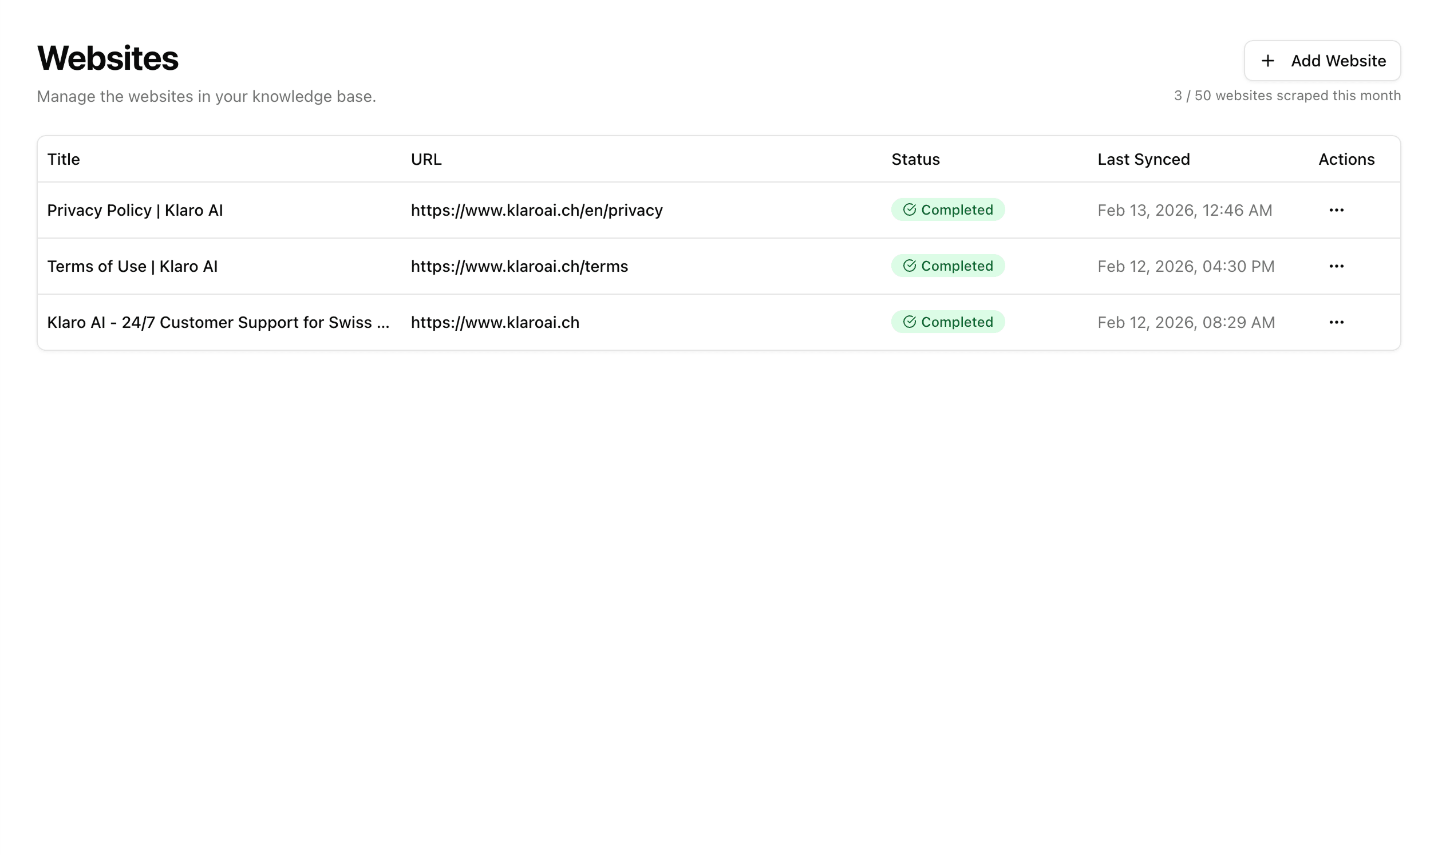The height and width of the screenshot is (855, 1438).
Task: Click Completed badge in Terms of Use row
Action: 948,266
